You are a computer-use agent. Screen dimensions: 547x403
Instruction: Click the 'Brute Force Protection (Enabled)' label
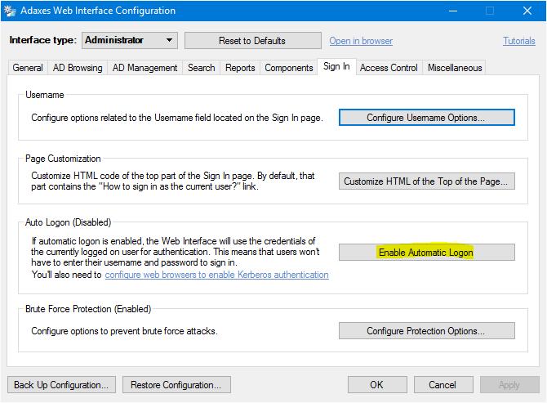coord(88,309)
